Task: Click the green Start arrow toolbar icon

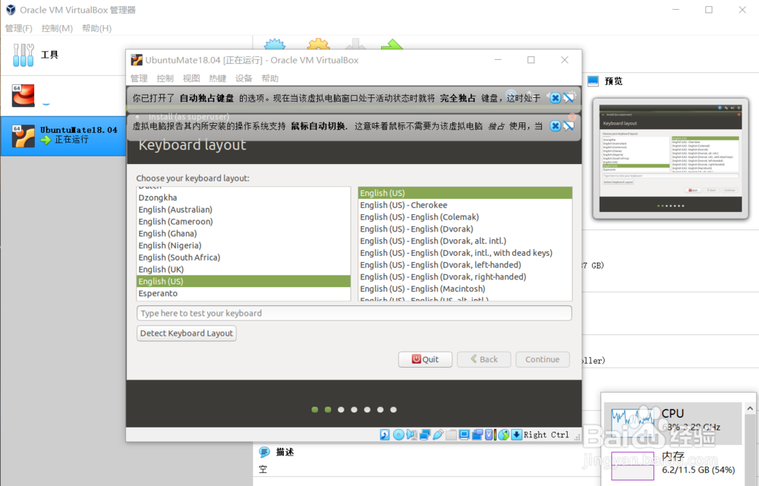Action: (x=392, y=44)
